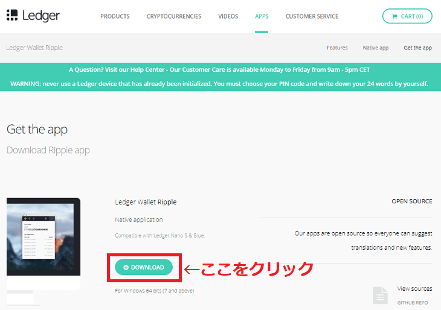
Task: Open the PRODUCTS menu
Action: 115,16
